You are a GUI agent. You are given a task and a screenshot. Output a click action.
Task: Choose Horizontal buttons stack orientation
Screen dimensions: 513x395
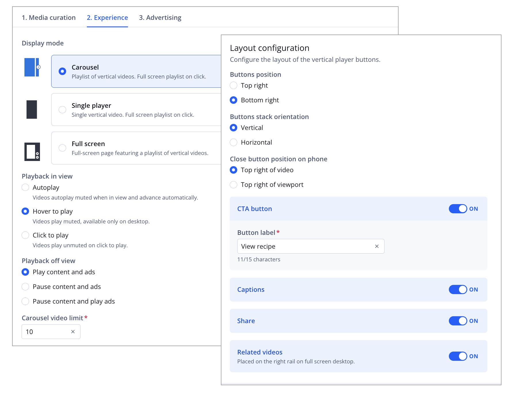233,142
